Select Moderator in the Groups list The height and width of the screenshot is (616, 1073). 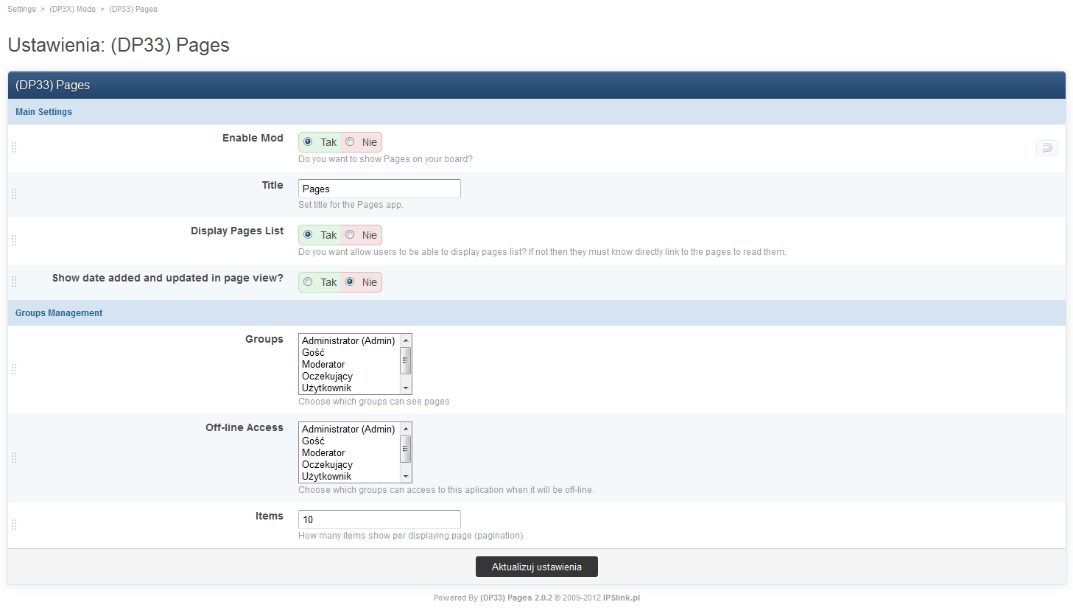[x=323, y=365]
